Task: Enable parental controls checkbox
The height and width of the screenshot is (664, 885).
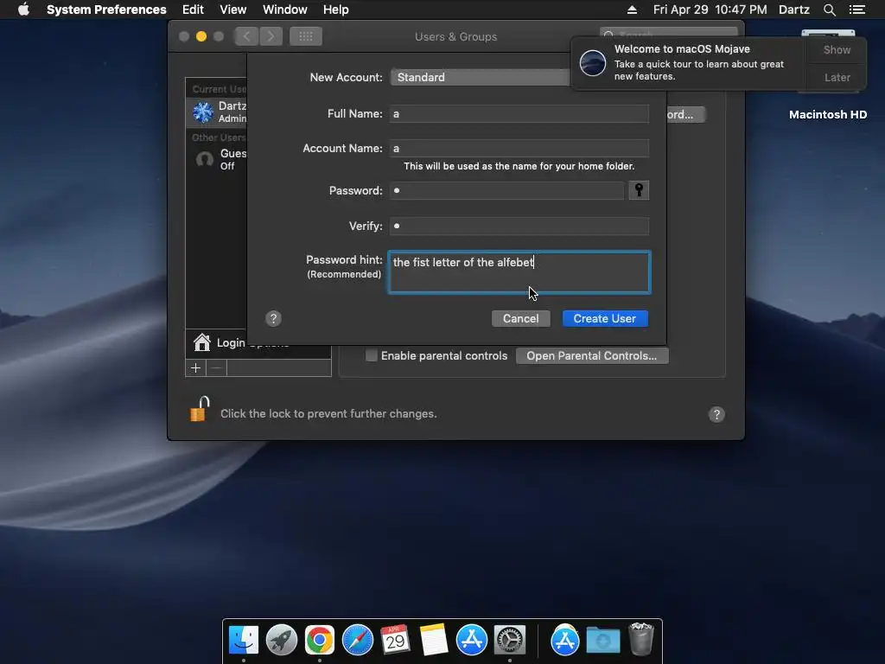Action: click(x=372, y=355)
